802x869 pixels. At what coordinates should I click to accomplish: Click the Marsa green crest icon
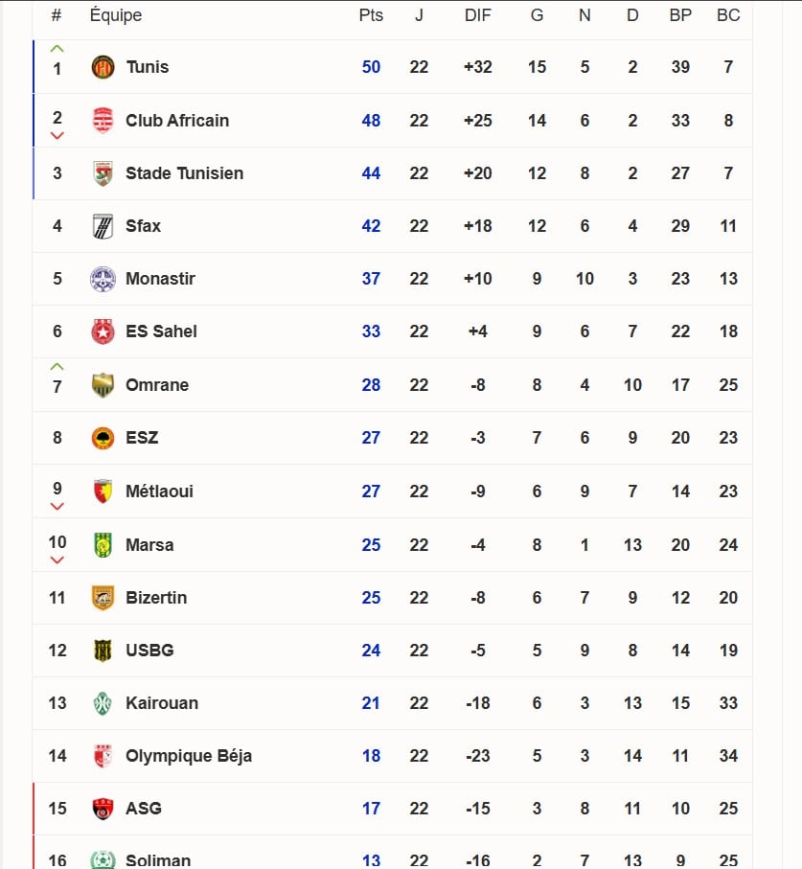[103, 545]
